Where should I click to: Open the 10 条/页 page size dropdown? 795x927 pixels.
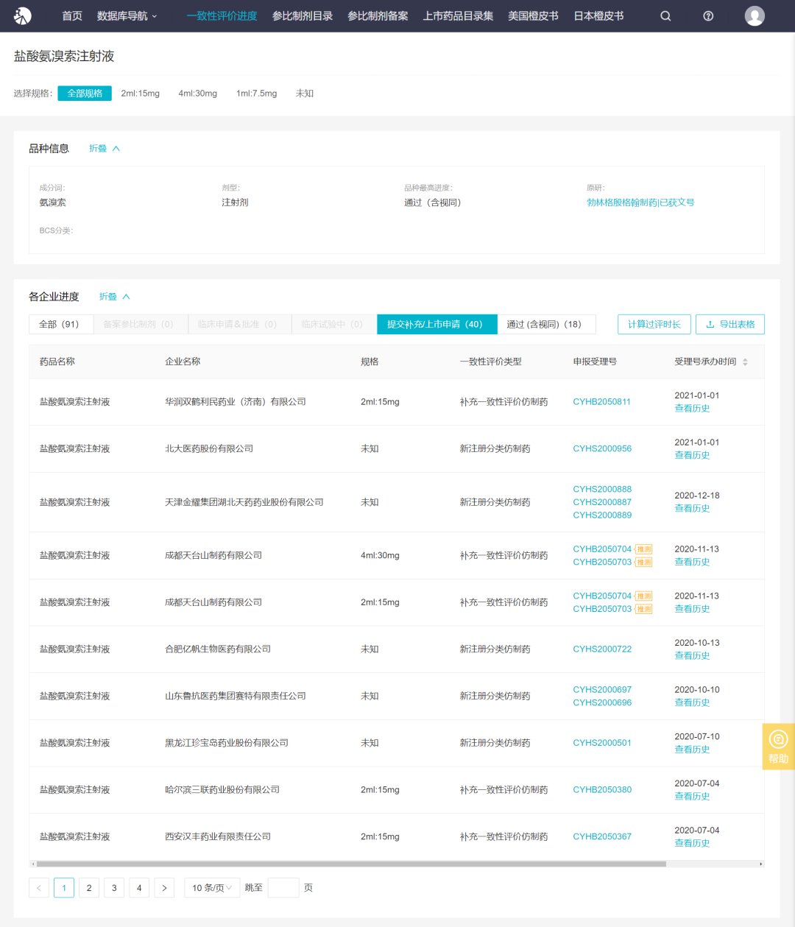[x=212, y=888]
